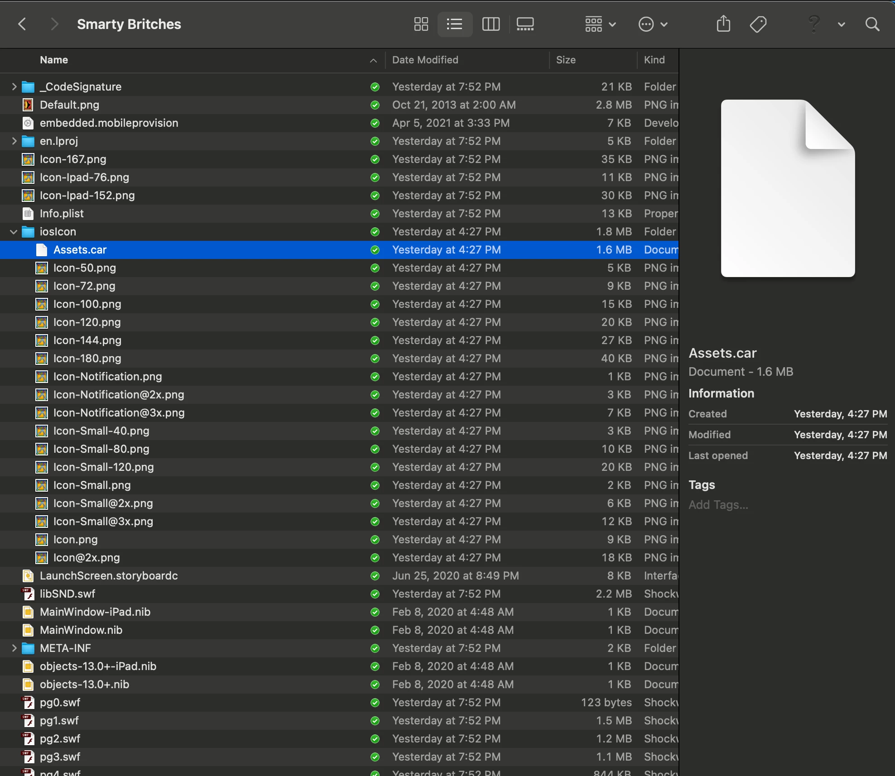The image size is (895, 776).
Task: Sort by Size column header
Action: [x=566, y=60]
